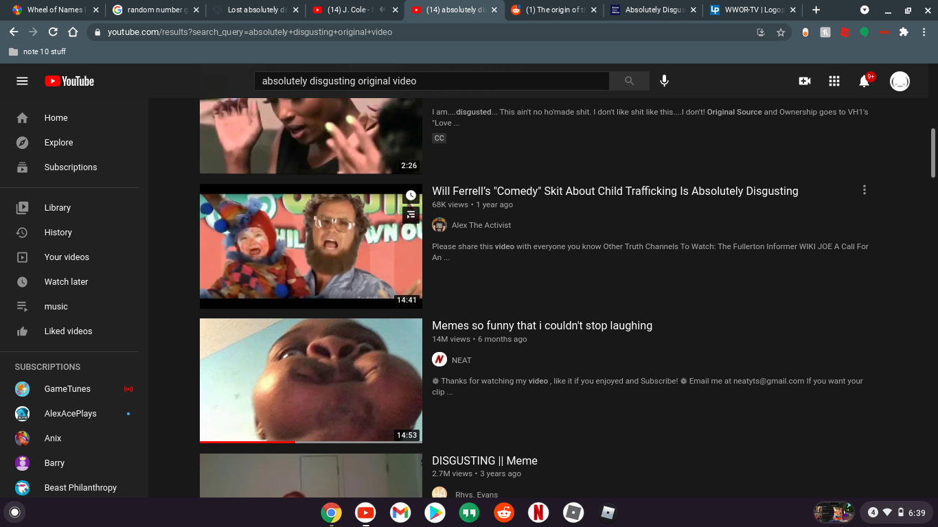
Task: Click the YouTube logo
Action: click(x=69, y=81)
